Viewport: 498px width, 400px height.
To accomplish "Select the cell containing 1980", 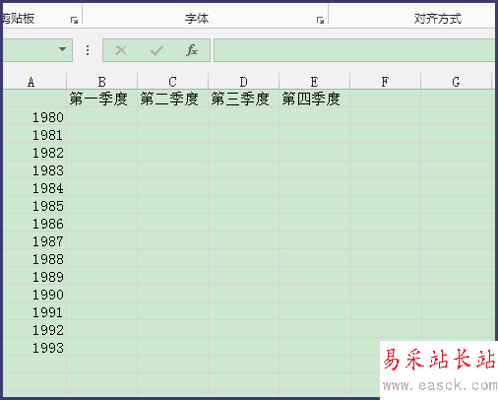I will pyautogui.click(x=34, y=116).
